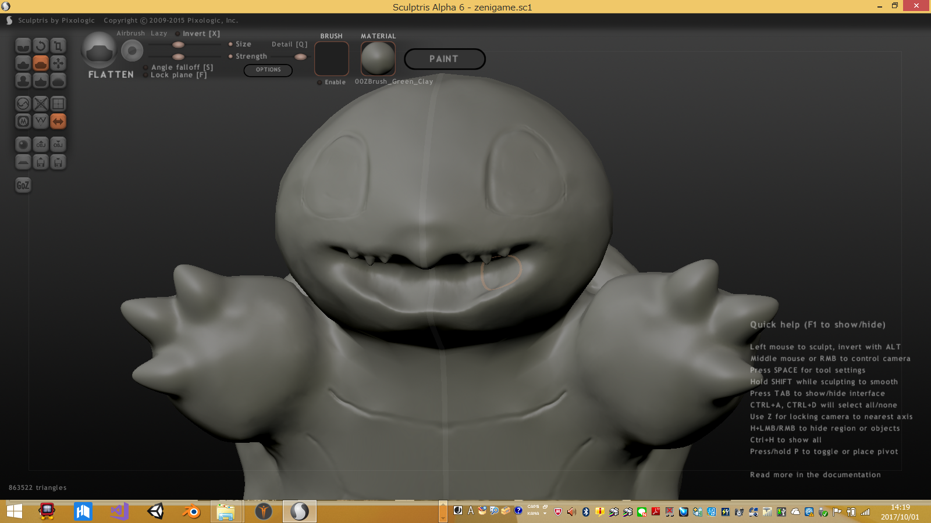931x523 pixels.
Task: Click the Sculptris taskbar button
Action: click(x=300, y=511)
